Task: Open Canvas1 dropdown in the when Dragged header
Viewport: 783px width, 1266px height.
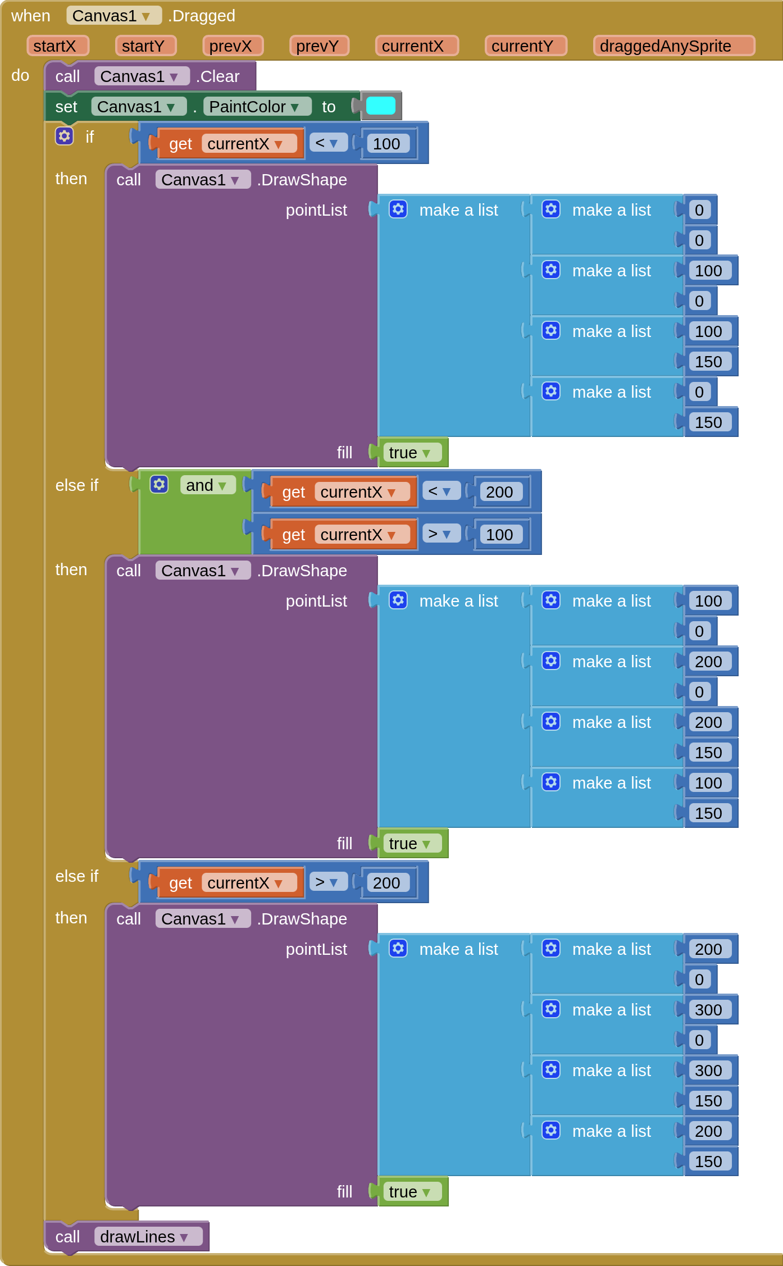Action: point(146,16)
